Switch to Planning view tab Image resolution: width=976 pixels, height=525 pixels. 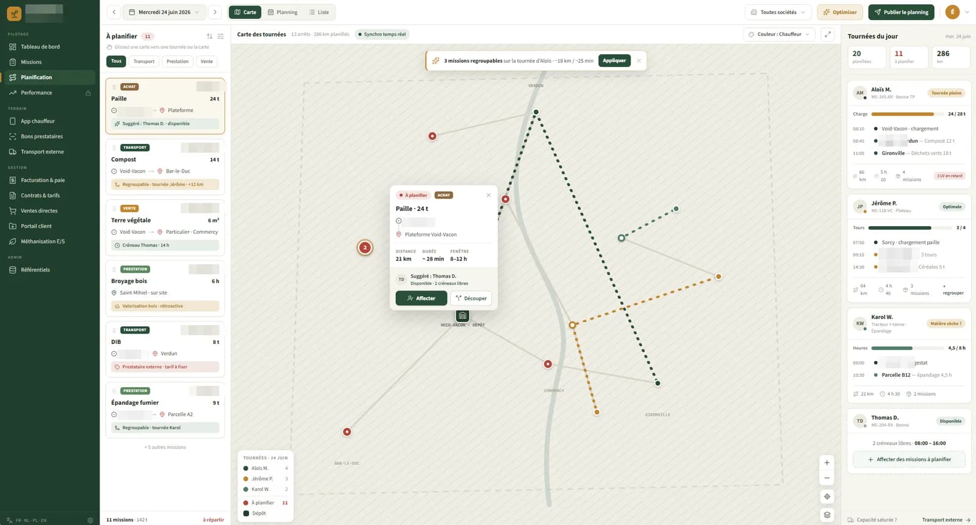point(282,12)
